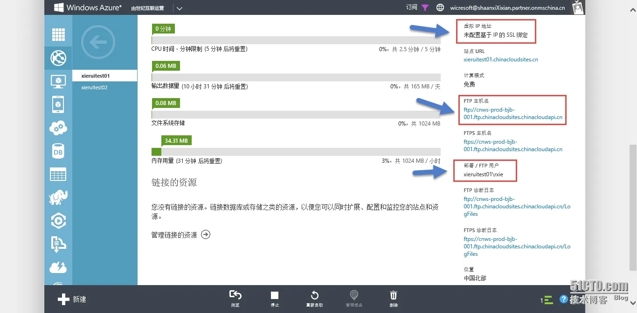
Task: Open the 订阅 subscriptions menu
Action: [411, 7]
